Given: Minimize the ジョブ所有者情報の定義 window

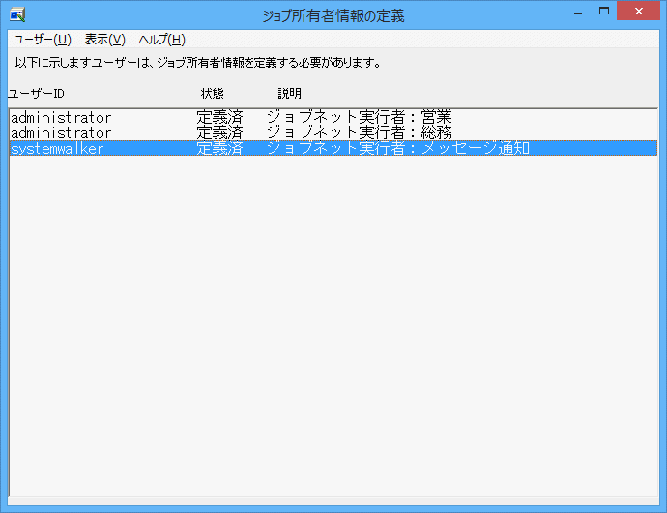Looking at the screenshot, I should (x=577, y=12).
